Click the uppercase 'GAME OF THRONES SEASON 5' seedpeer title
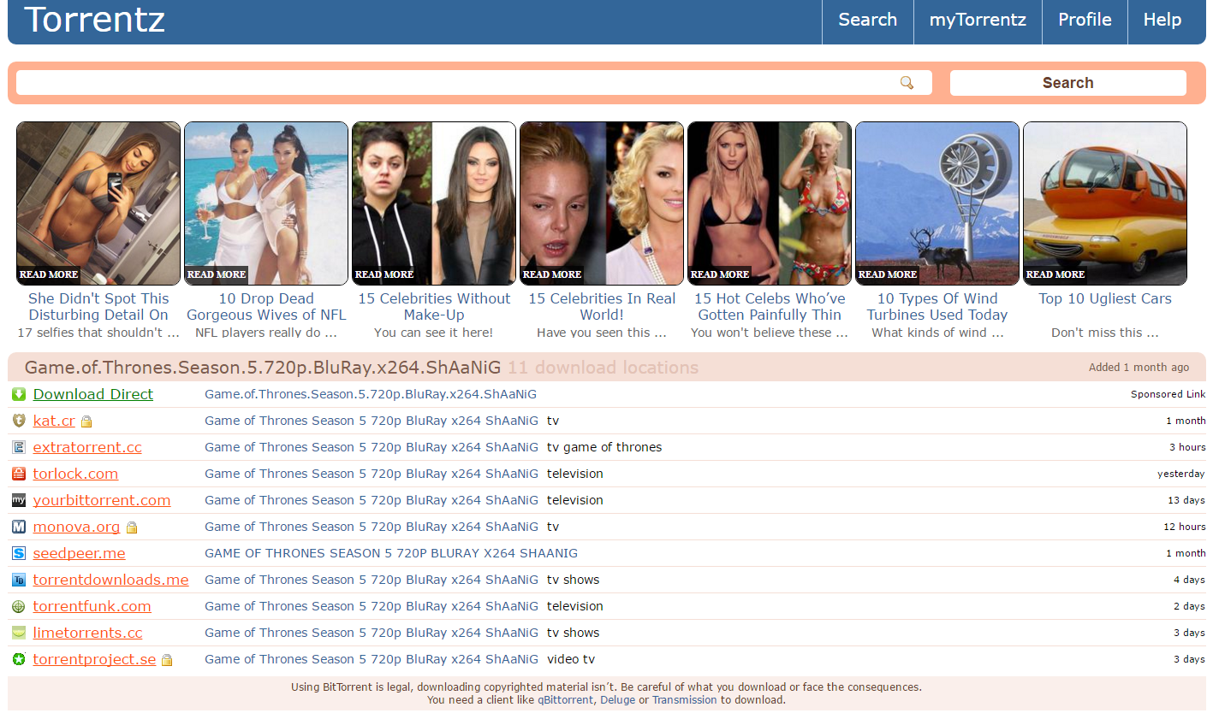The height and width of the screenshot is (719, 1213). coord(391,553)
